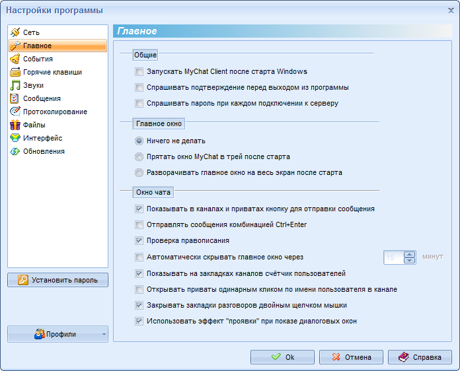460x371 pixels.
Task: Uncheck Закрывать закладки разговоров двойным щелчком
Action: pyautogui.click(x=139, y=305)
